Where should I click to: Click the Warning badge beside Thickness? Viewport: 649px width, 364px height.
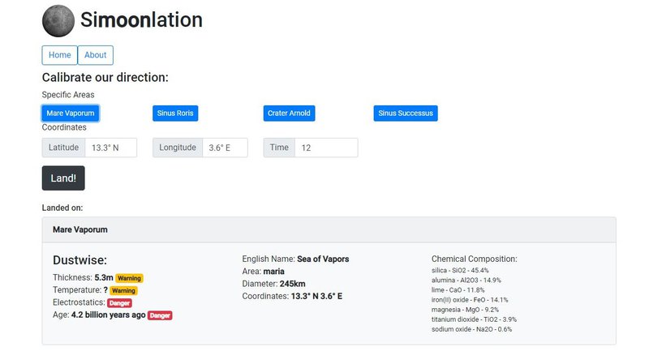pyautogui.click(x=129, y=278)
